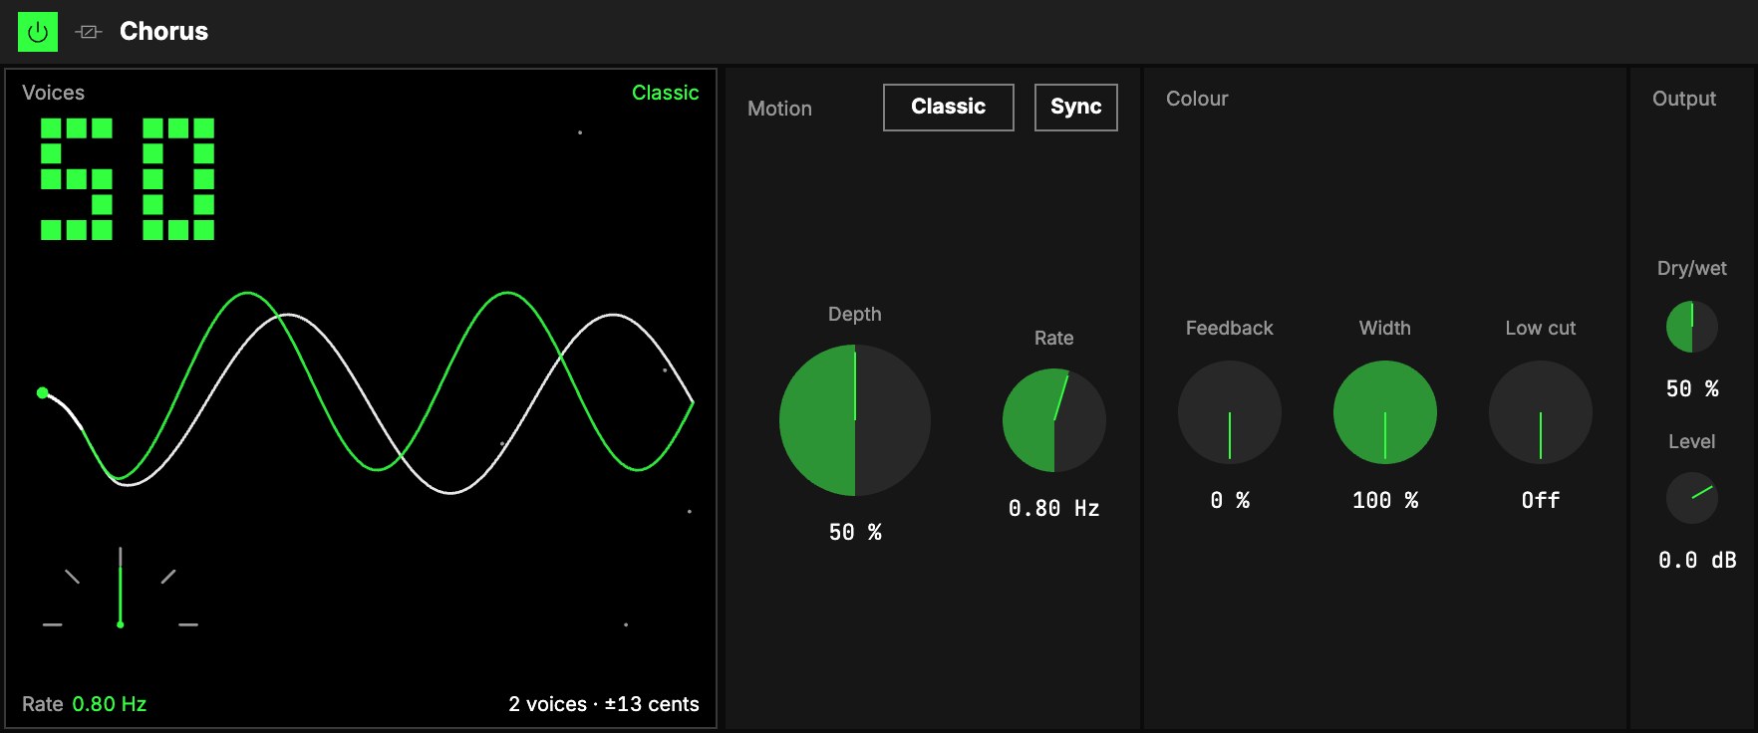Click the 50 % depth value
Screen dimensions: 1758x733
tap(855, 532)
